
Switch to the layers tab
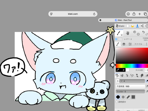coord(124,44)
